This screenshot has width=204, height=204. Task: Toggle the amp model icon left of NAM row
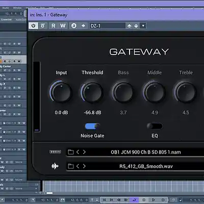(x=55, y=151)
